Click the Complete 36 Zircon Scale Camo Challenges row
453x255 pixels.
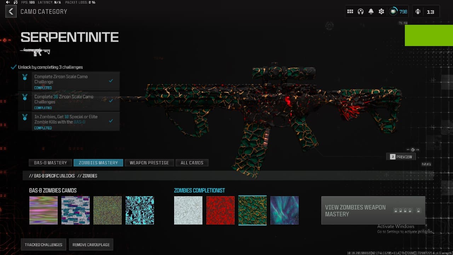69,101
